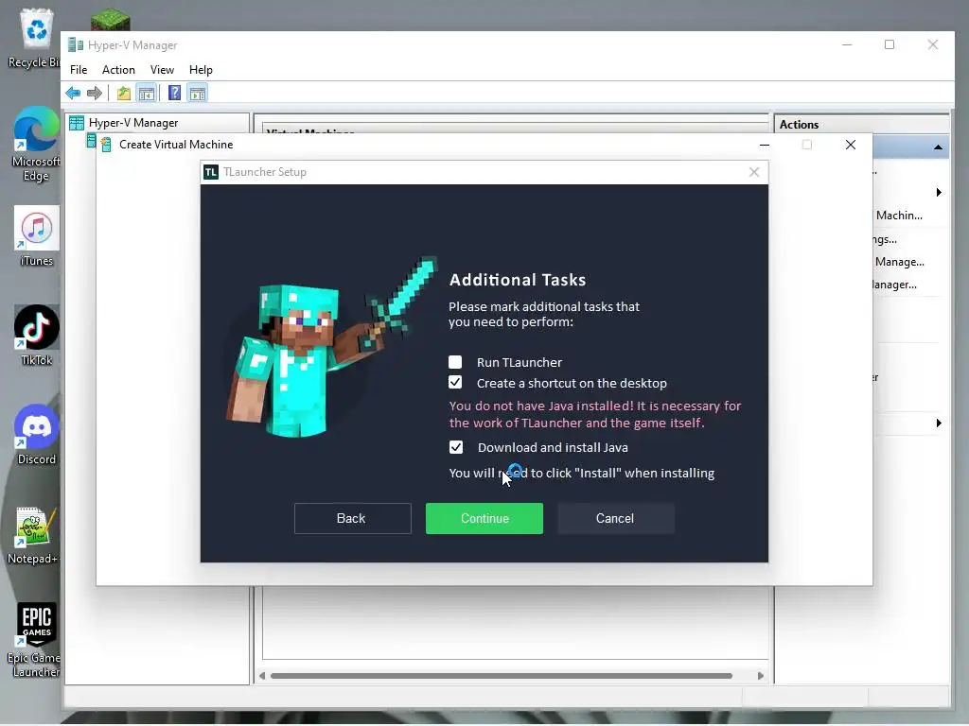This screenshot has width=969, height=726.
Task: Open the File menu in Hyper-V Manager
Action: click(79, 70)
